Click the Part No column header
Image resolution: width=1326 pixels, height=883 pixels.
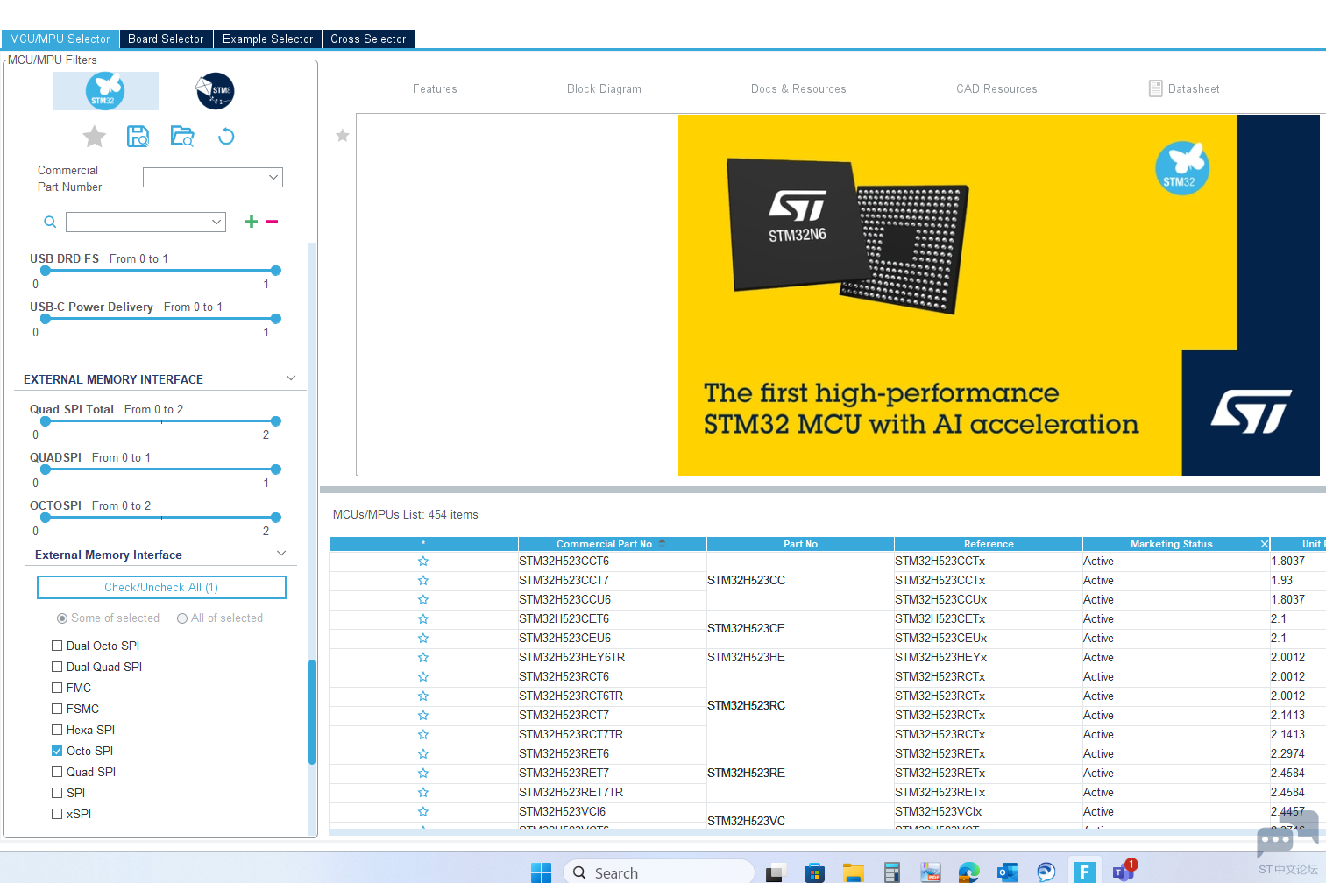coord(800,544)
